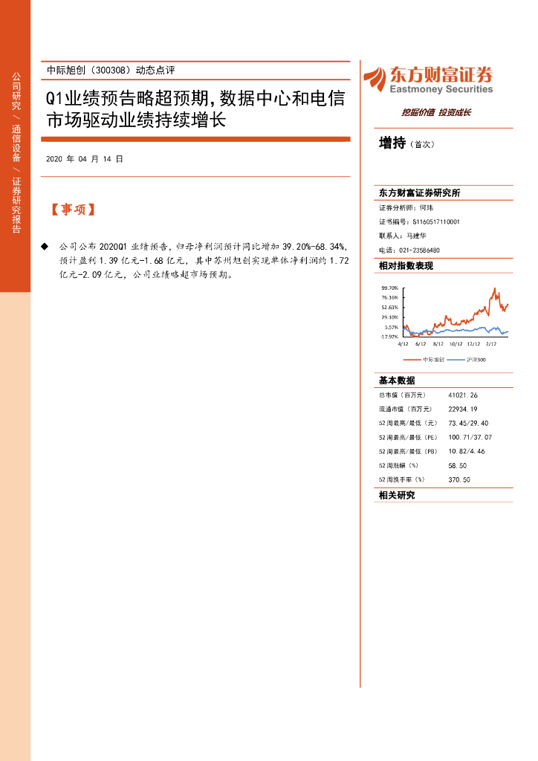538x761 pixels.
Task: Click the PB range '10.82/4.46'
Action: coord(467,452)
